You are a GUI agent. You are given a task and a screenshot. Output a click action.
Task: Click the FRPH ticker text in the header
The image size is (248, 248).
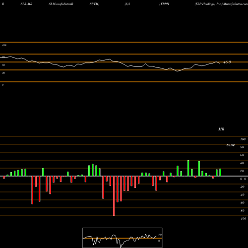[x=165, y=4]
